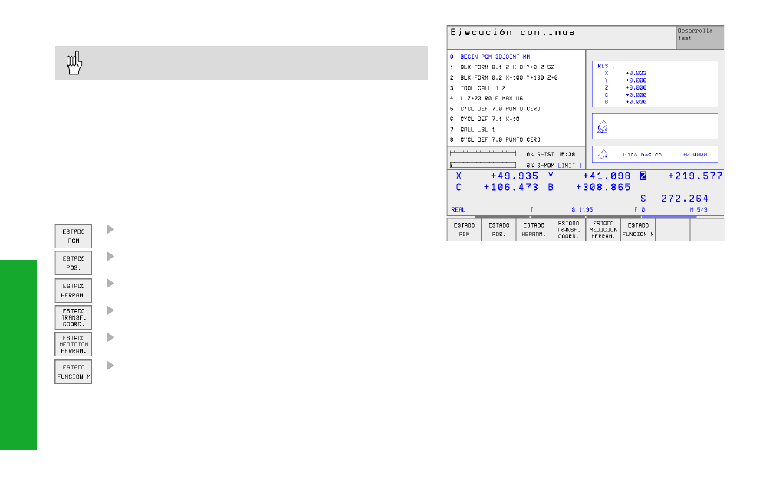Click the ESTADO TRANSF. COORD. key in the left list
Viewport: 776px width, 502px height.
click(74, 317)
